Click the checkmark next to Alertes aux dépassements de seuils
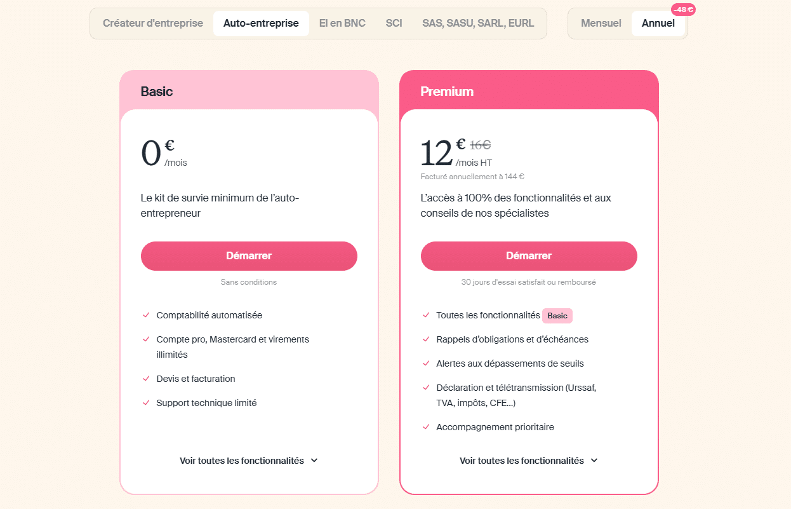The image size is (791, 509). [426, 363]
